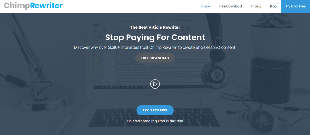Click the blue Try It For Free header button
310x135 pixels.
[295, 6]
